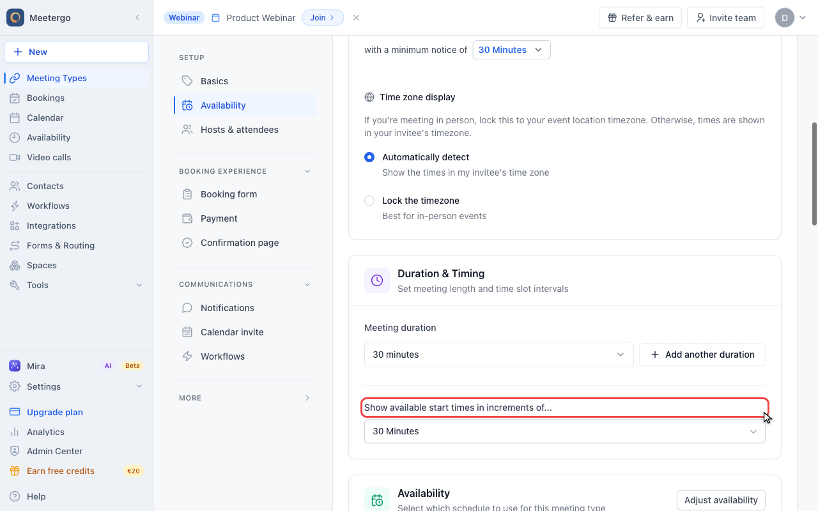Click the page vertical scrollbar thumb

(x=814, y=174)
